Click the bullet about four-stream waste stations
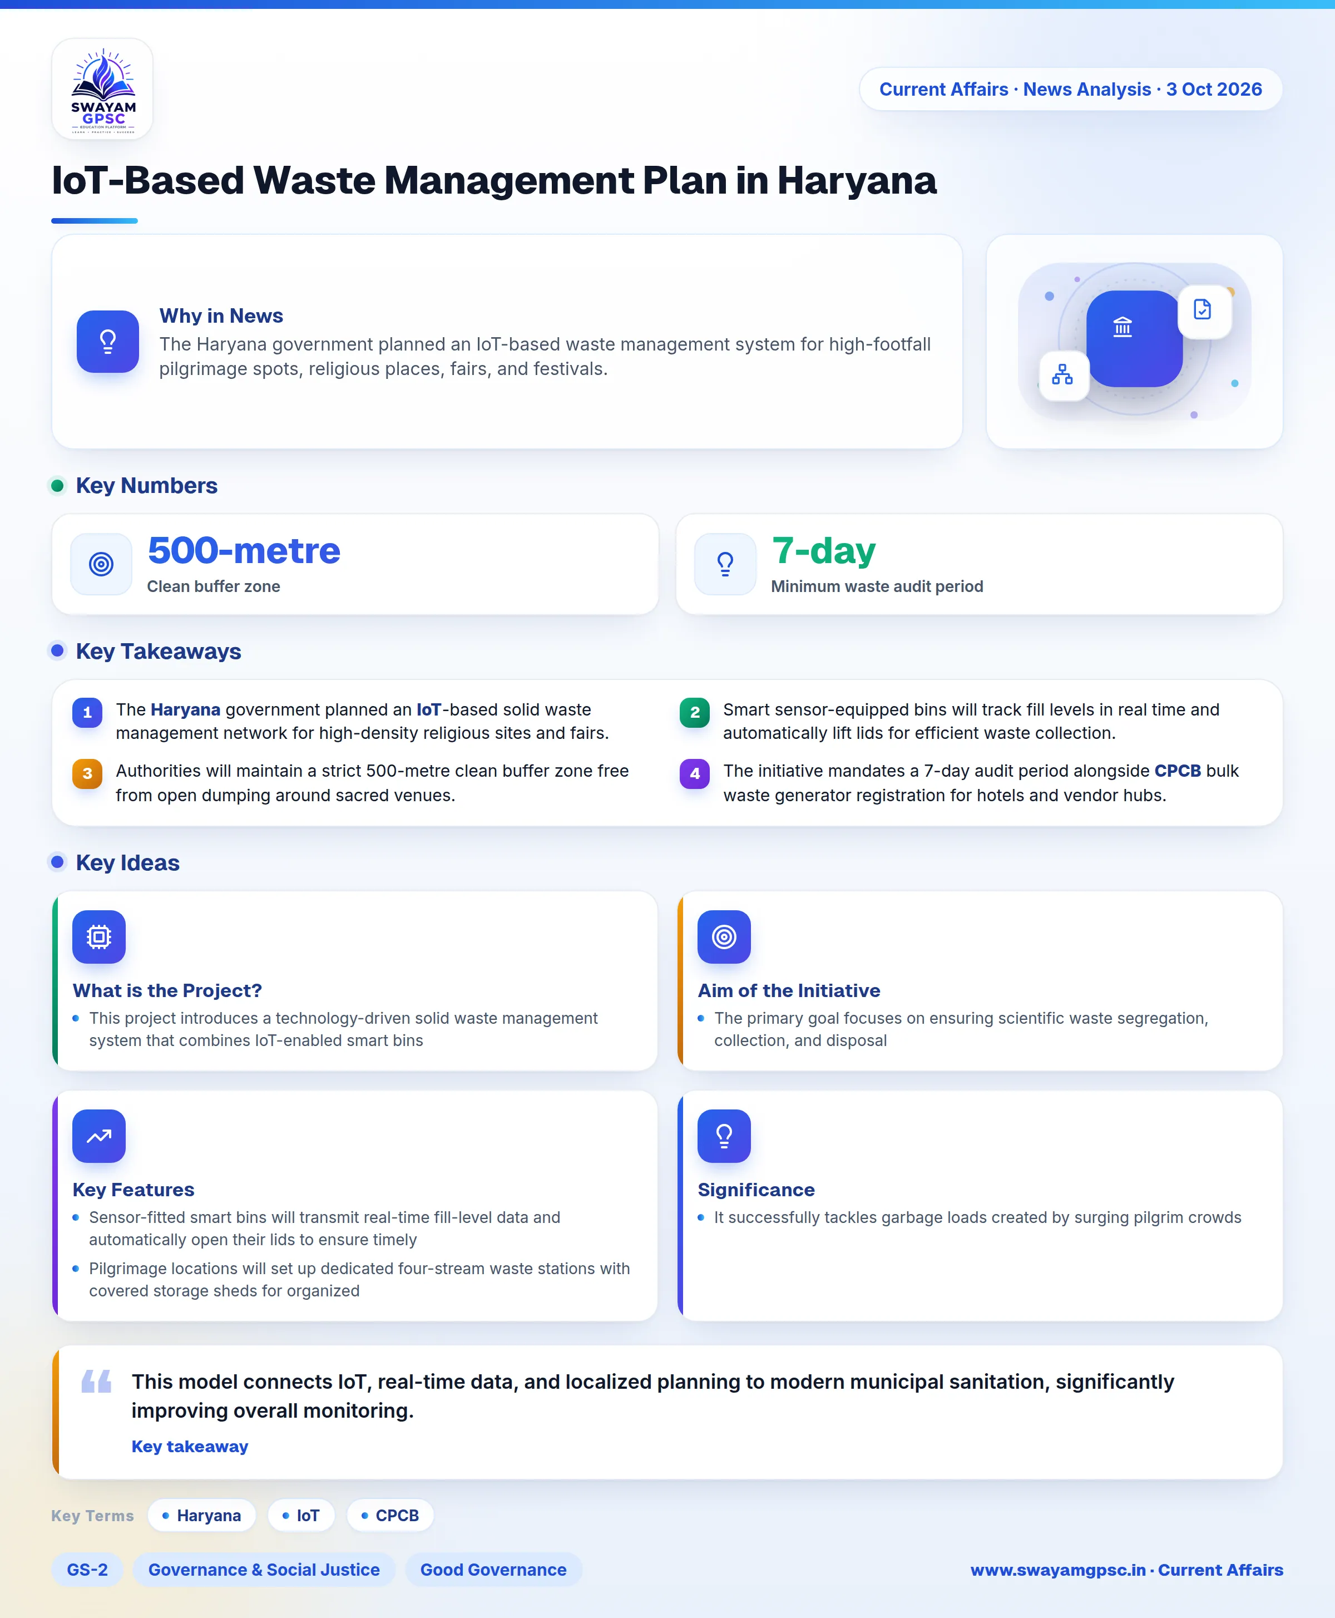The height and width of the screenshot is (1618, 1335). click(x=359, y=1280)
